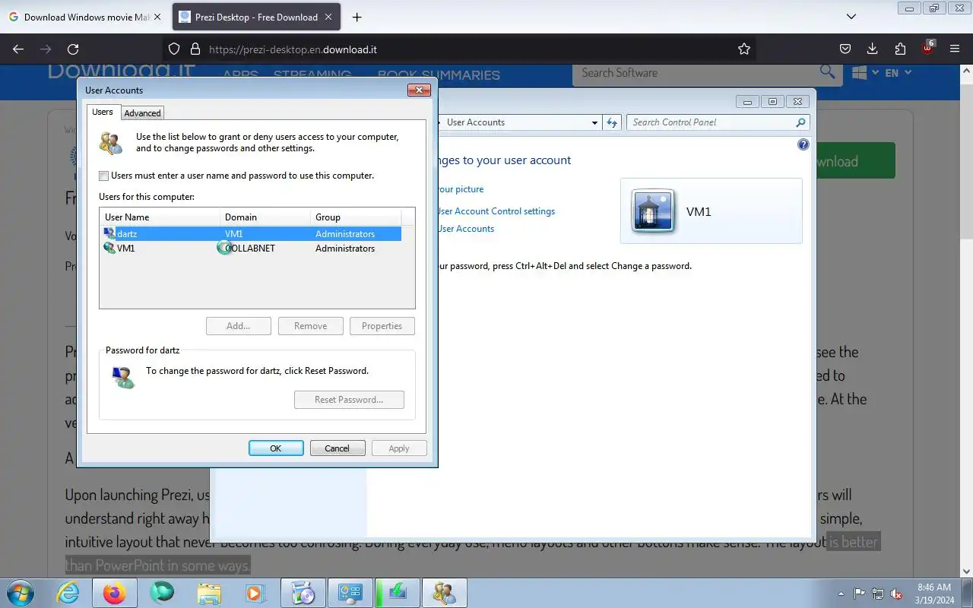Click the 'User Accounts' link in Control Panel
This screenshot has width=973, height=608.
point(466,229)
